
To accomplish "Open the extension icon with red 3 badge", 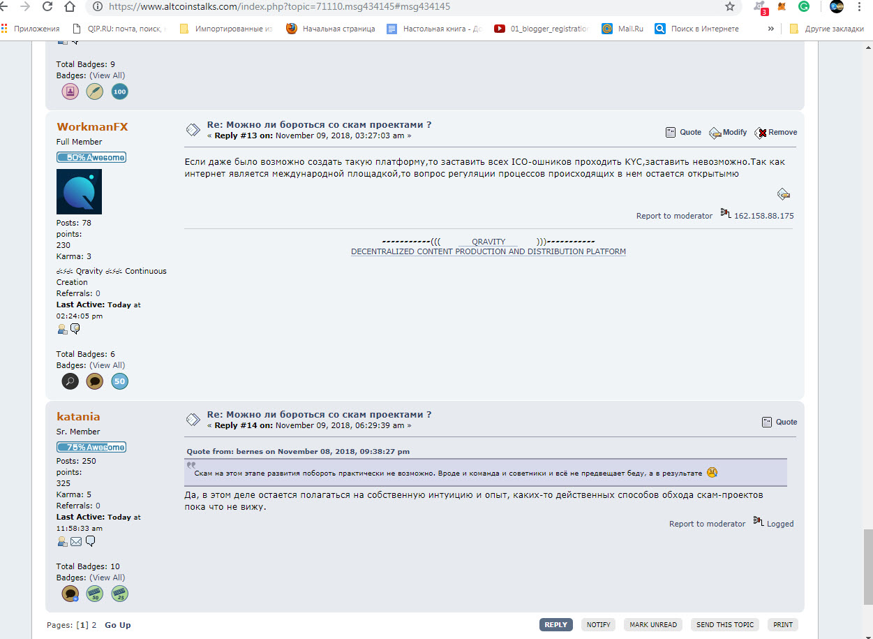I will click(761, 7).
